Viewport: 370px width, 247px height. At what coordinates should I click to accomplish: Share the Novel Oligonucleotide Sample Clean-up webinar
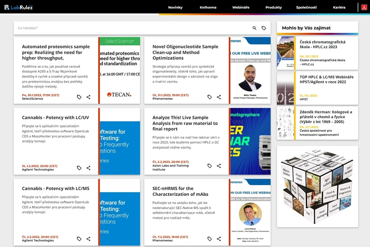219,97
